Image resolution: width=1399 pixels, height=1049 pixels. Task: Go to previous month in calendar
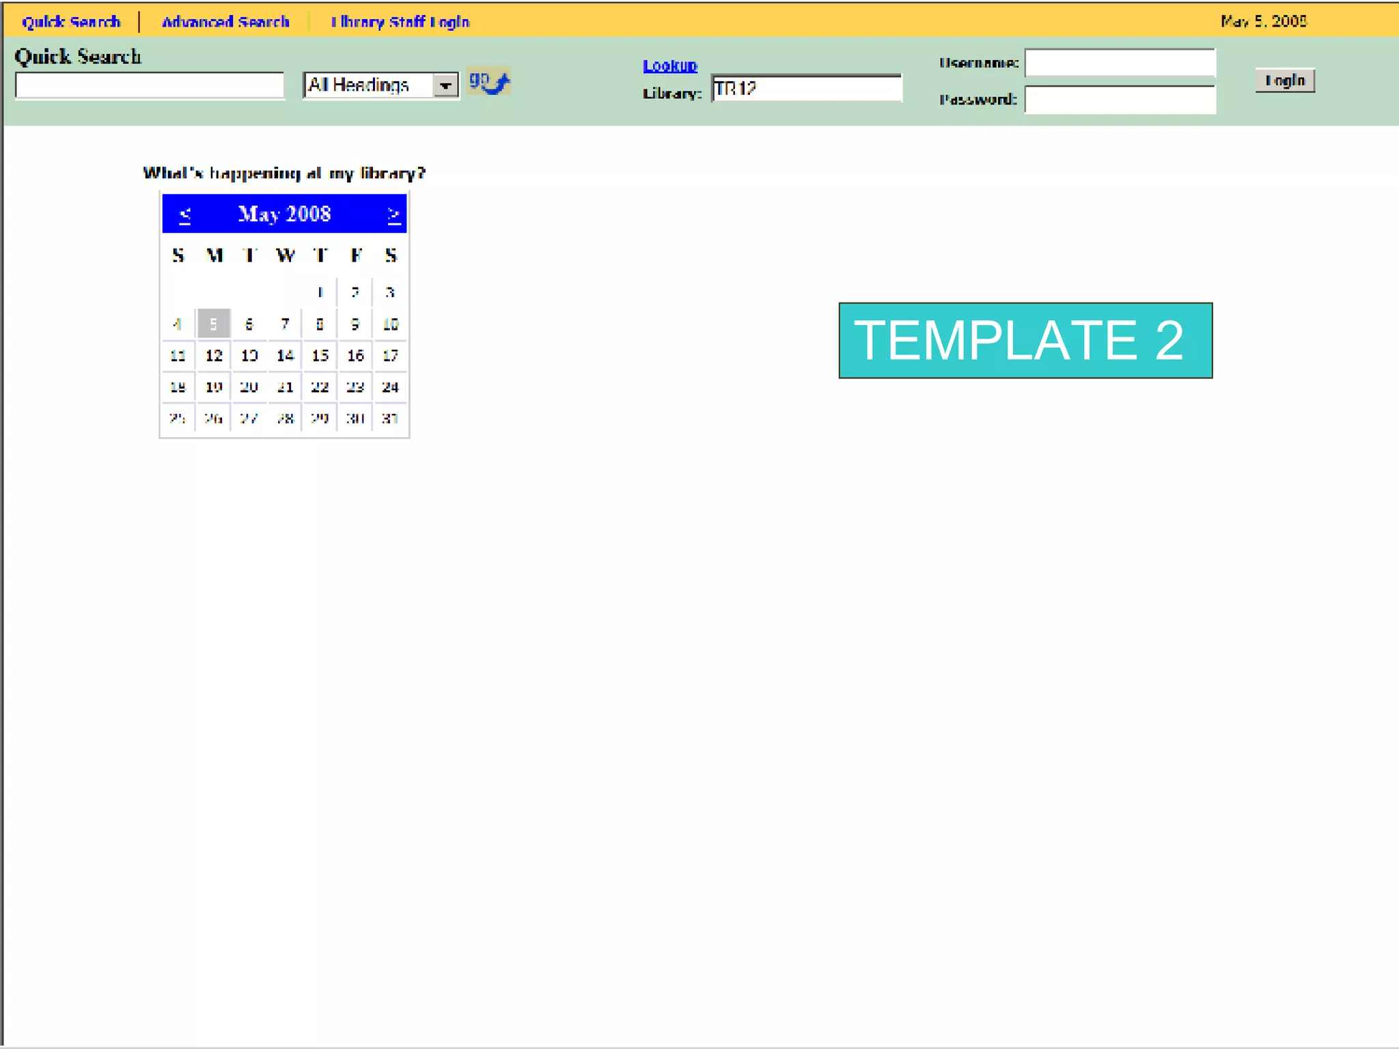click(184, 215)
